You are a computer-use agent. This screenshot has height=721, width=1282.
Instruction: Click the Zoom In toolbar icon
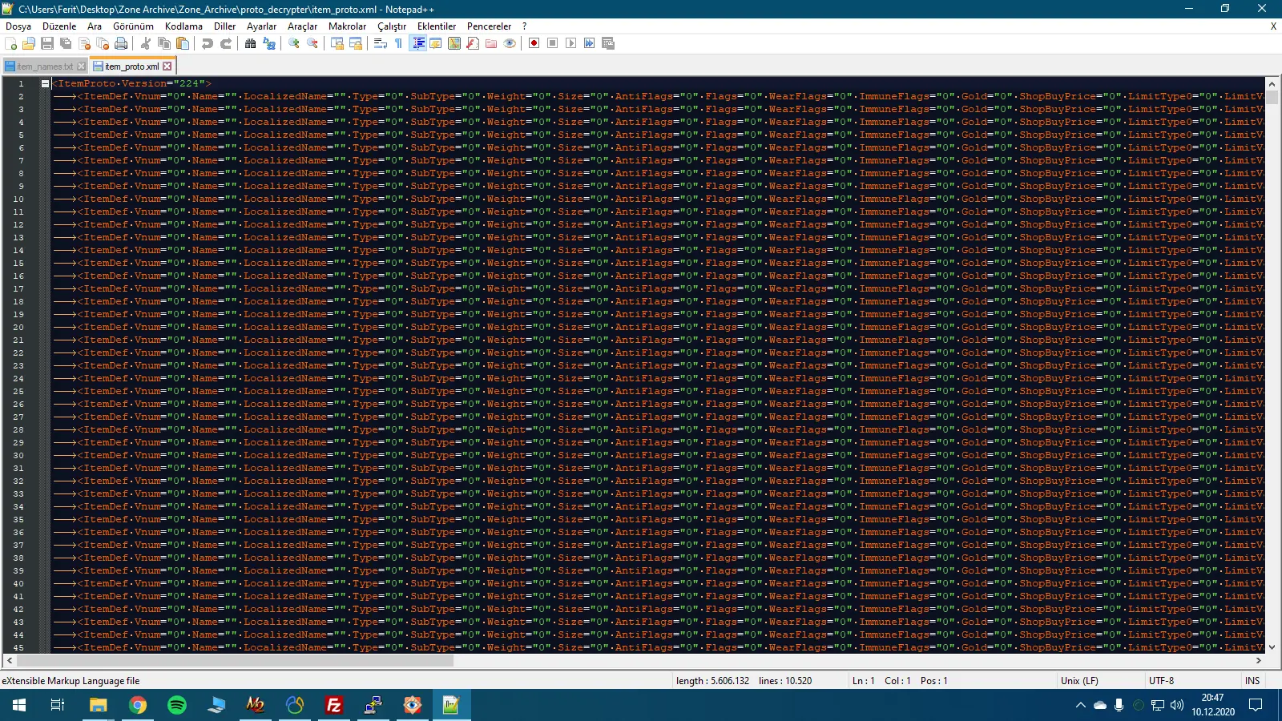click(294, 43)
